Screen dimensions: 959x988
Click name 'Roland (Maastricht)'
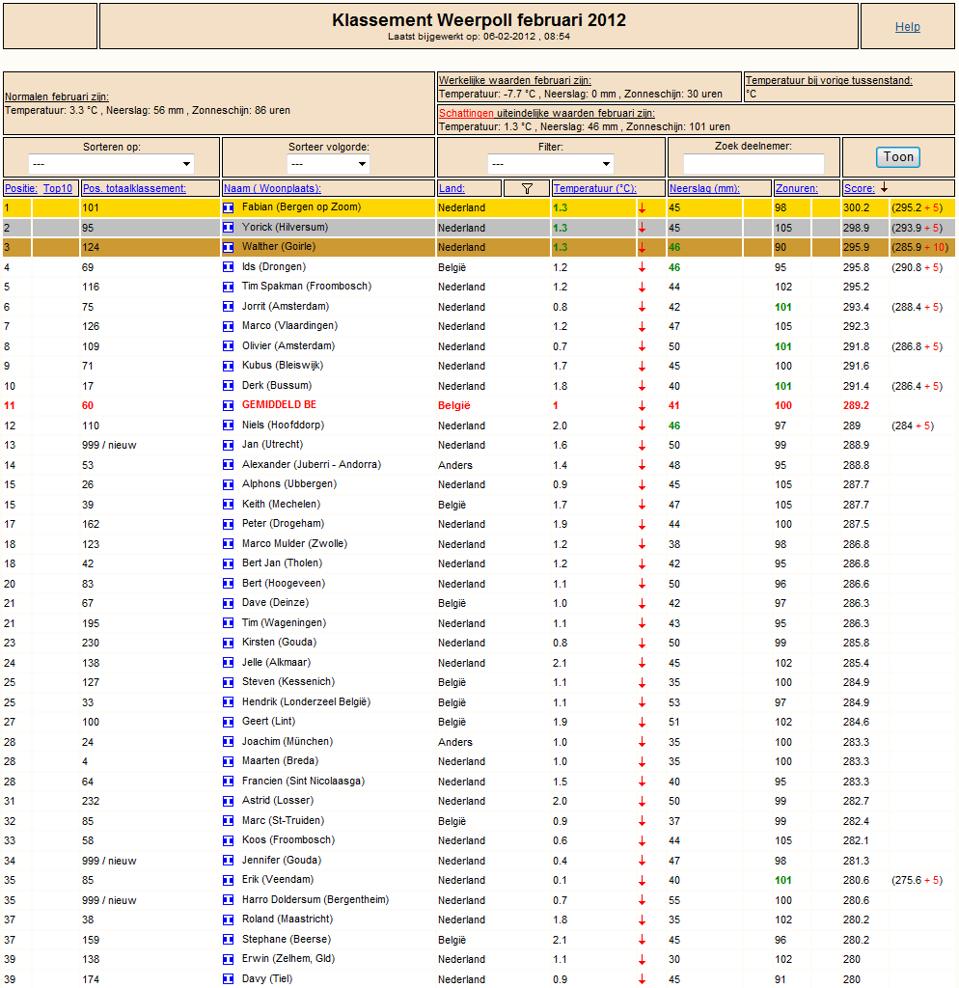(x=288, y=919)
